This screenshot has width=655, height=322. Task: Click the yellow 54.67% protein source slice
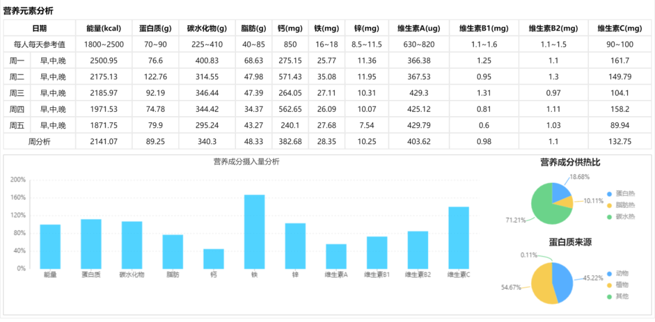542,284
